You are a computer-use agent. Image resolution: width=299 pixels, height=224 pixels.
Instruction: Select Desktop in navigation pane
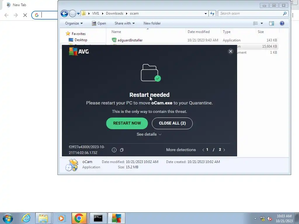pyautogui.click(x=81, y=40)
